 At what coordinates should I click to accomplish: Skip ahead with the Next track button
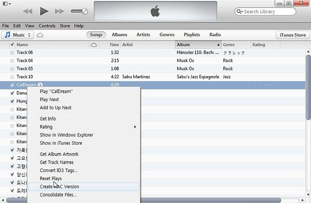(x=59, y=11)
